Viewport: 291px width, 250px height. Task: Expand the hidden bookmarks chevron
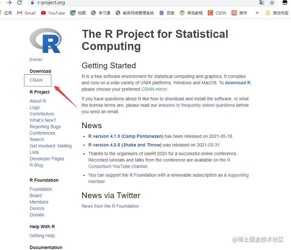point(257,13)
